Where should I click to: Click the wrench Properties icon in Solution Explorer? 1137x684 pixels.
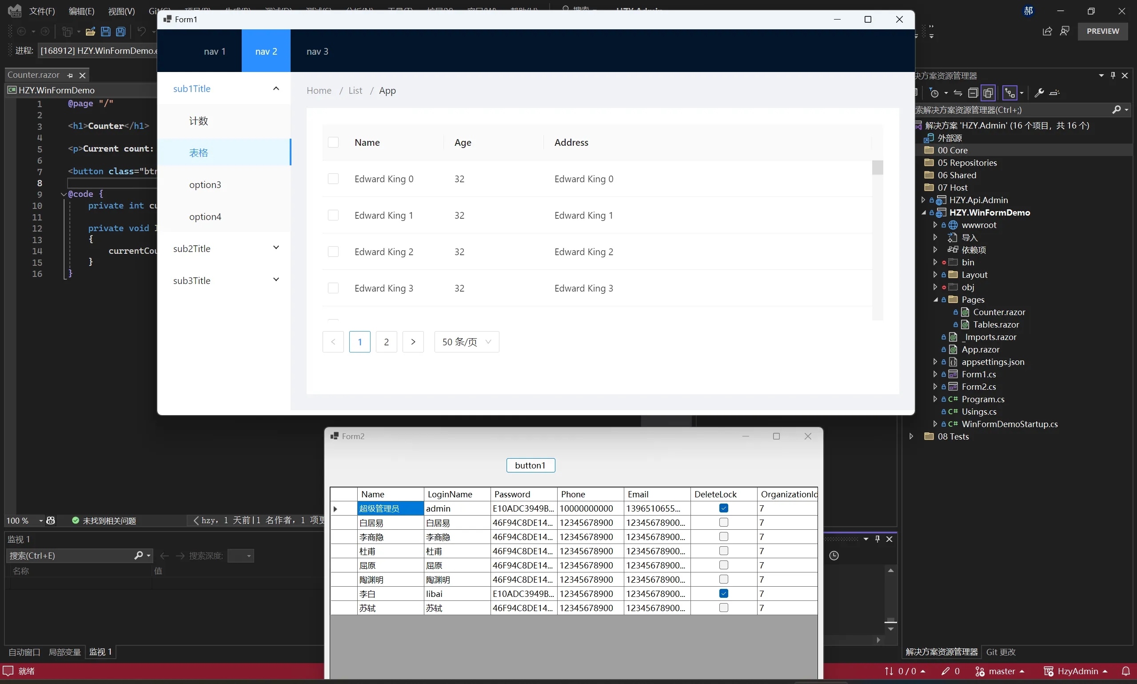pyautogui.click(x=1040, y=92)
